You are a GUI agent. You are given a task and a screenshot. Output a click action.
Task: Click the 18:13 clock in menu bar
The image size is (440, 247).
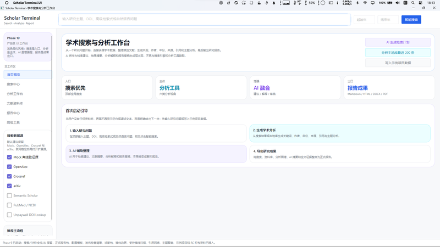[x=431, y=3]
